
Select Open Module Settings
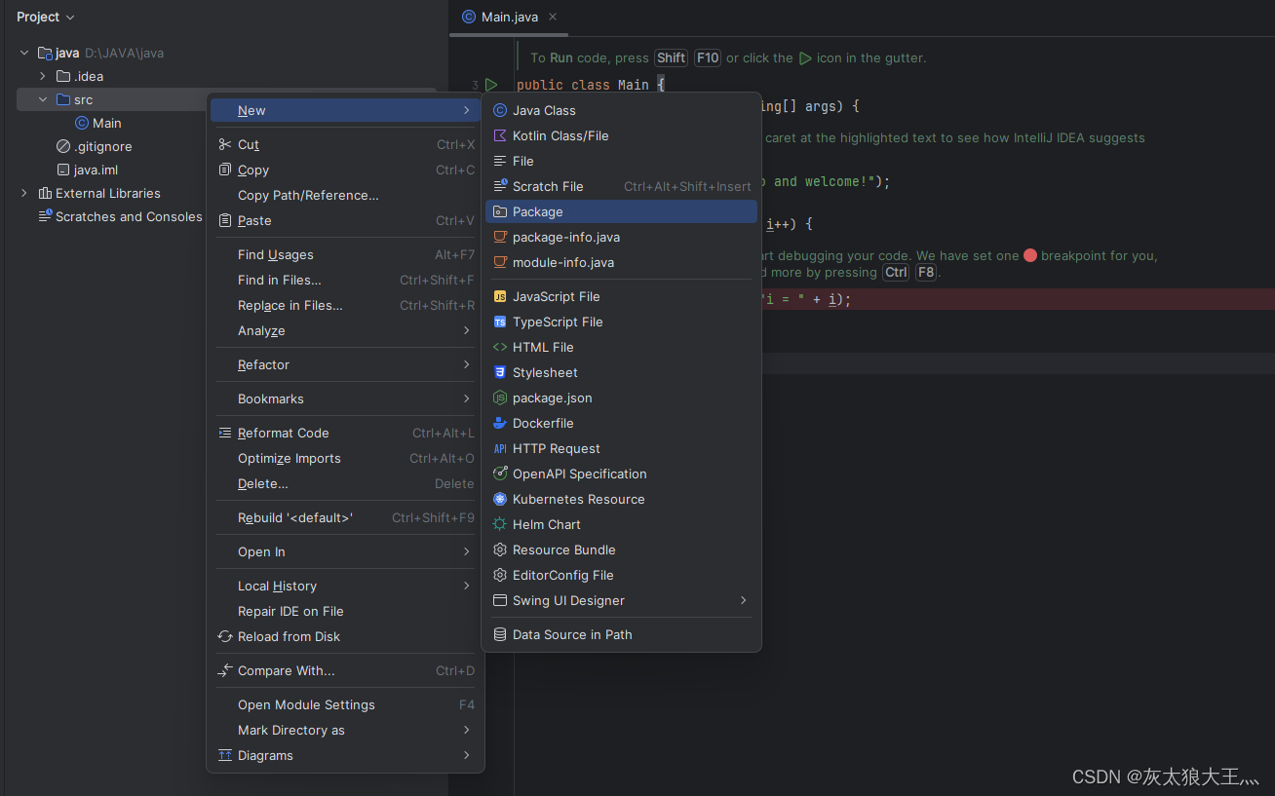coord(346,704)
